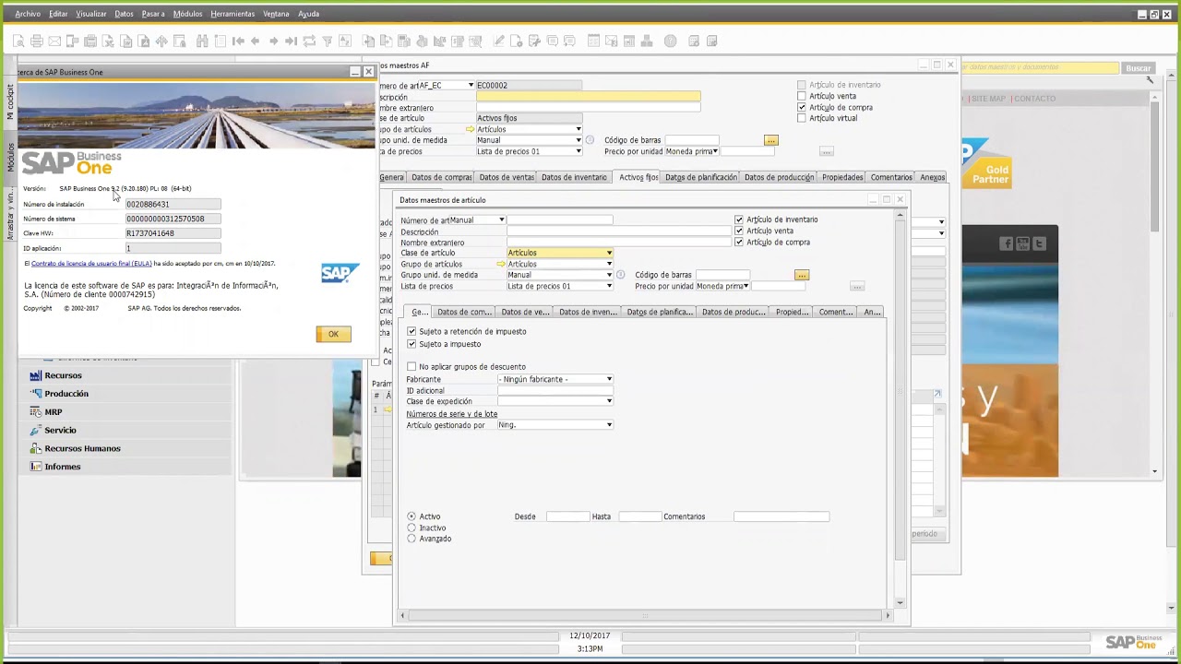Switch to Propied... tab in front window
1181x664 pixels.
coord(793,312)
